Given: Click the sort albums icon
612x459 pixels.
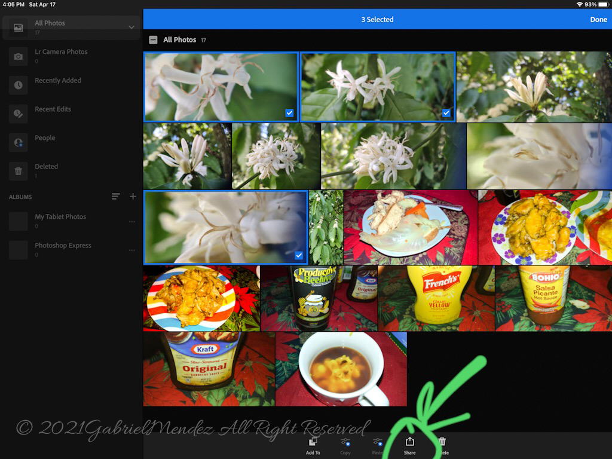Looking at the screenshot, I should tap(115, 196).
